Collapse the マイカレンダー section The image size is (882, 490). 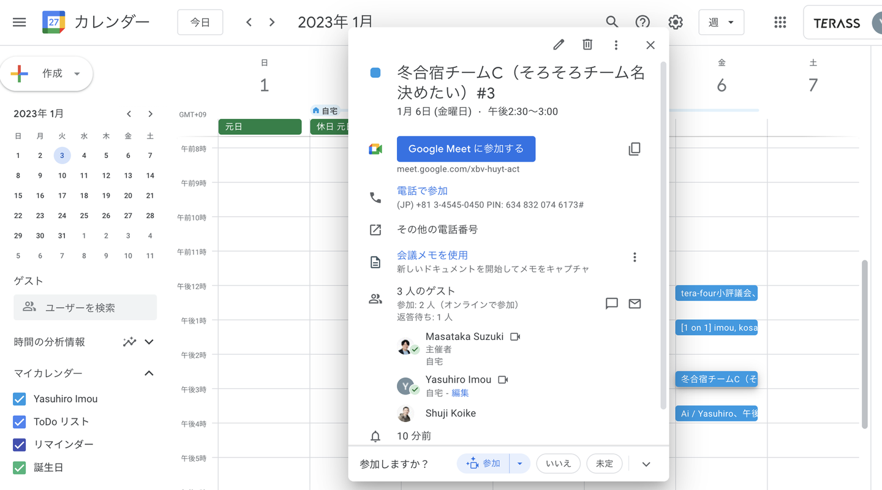(x=149, y=373)
